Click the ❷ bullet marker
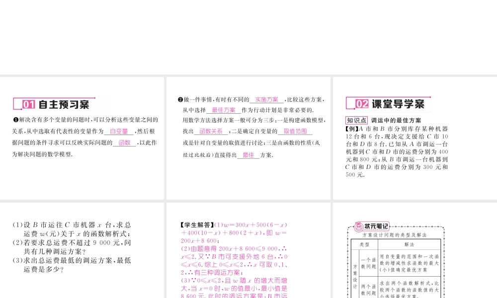497x298 pixels. [180, 99]
